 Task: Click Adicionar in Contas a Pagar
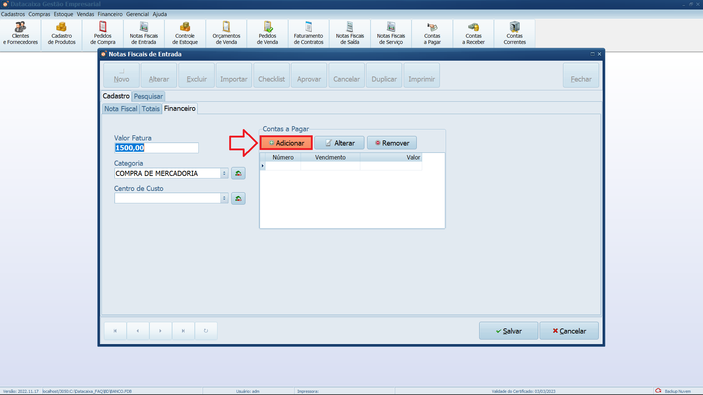(x=286, y=143)
